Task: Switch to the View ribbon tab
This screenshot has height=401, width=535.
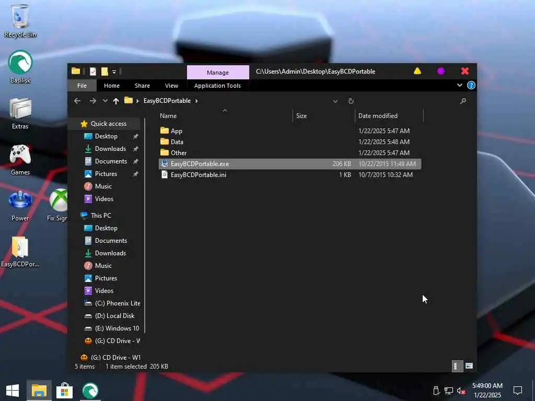Action: click(171, 86)
